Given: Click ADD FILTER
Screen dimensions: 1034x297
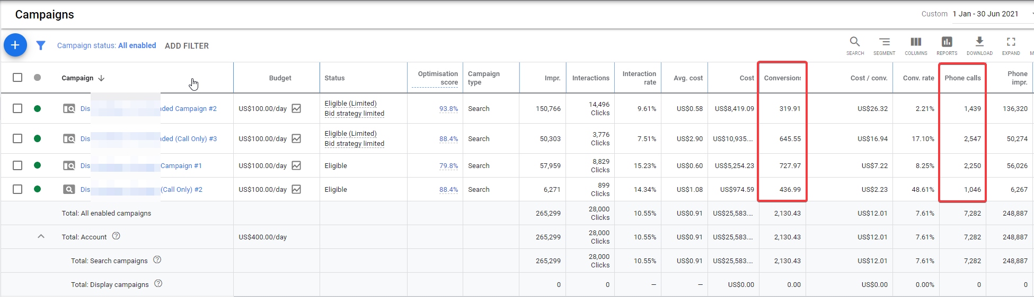Looking at the screenshot, I should point(187,46).
